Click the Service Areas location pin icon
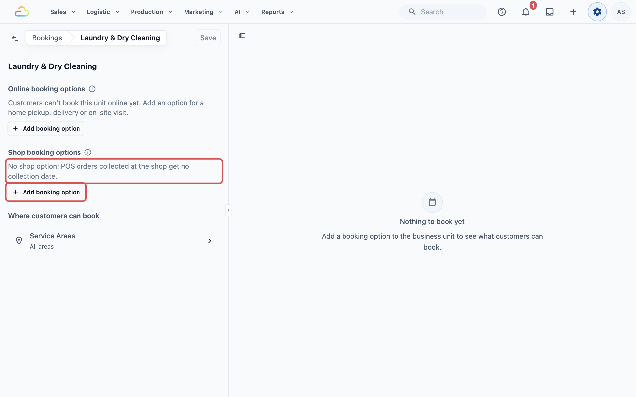This screenshot has width=636, height=397. 19,241
